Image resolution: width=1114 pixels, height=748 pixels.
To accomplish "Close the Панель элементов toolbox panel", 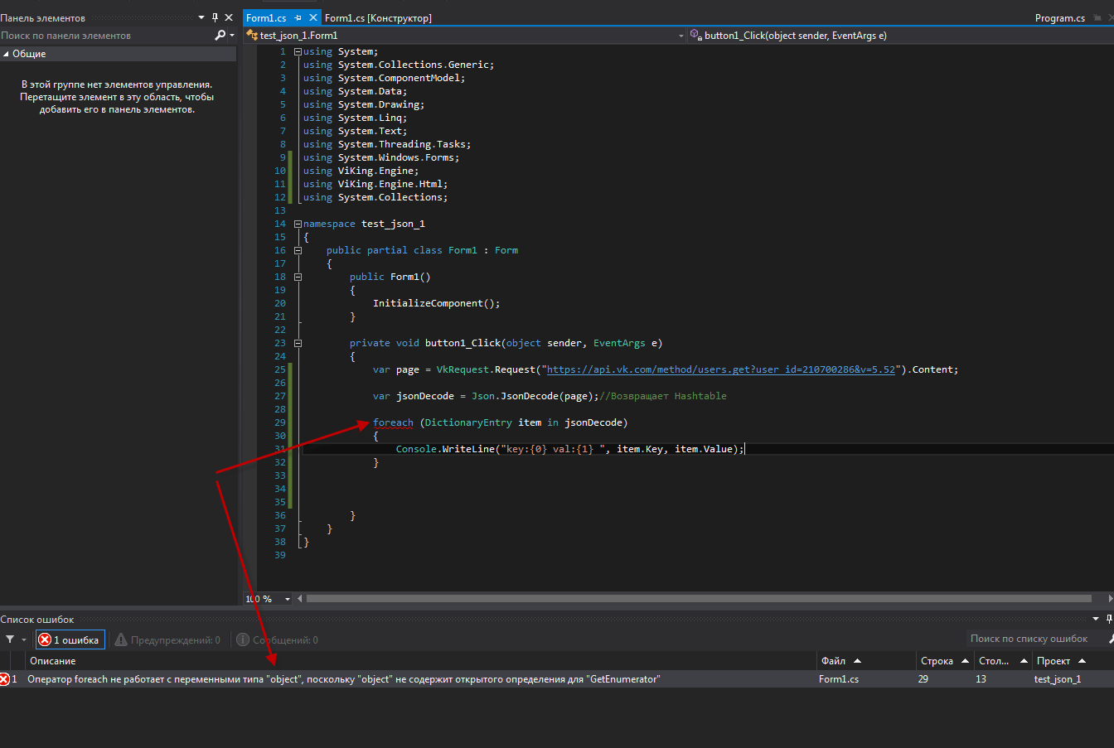I will click(x=230, y=17).
